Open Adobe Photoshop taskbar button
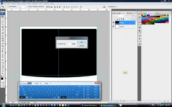172x107 pixels. pyautogui.click(x=90, y=105)
